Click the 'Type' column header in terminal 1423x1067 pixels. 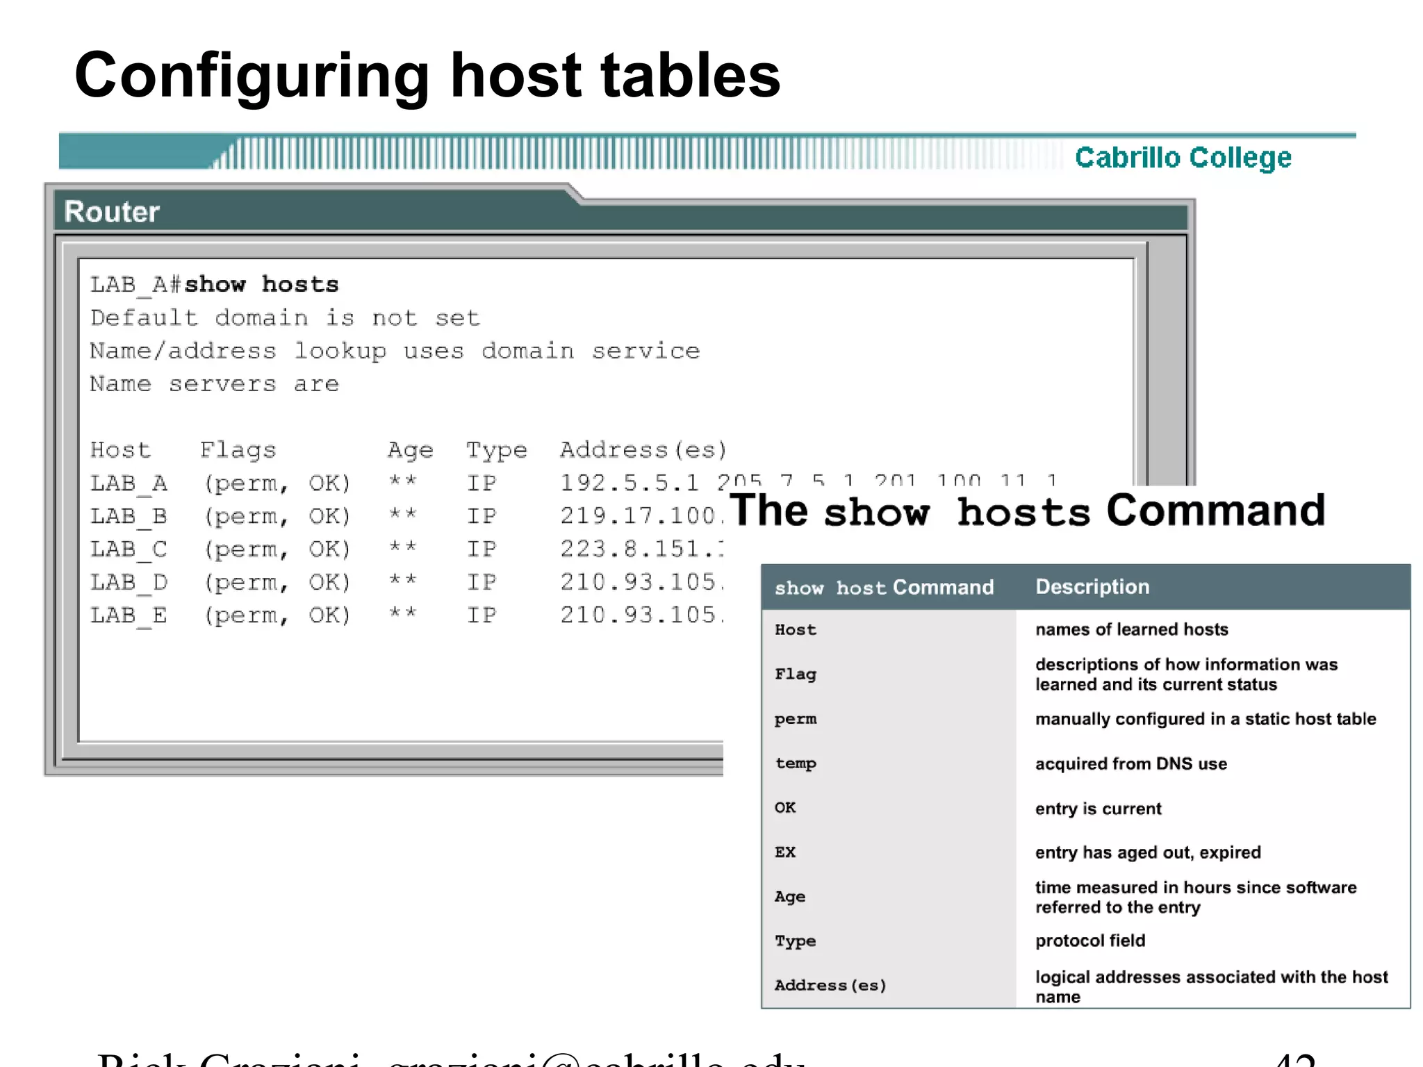click(x=496, y=450)
